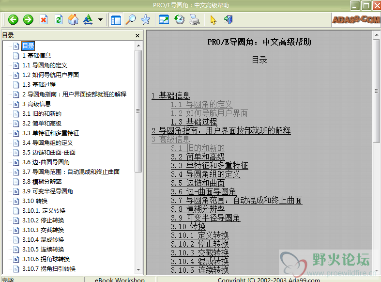Select tree item 3.10.1. 定义转换

coord(44,211)
